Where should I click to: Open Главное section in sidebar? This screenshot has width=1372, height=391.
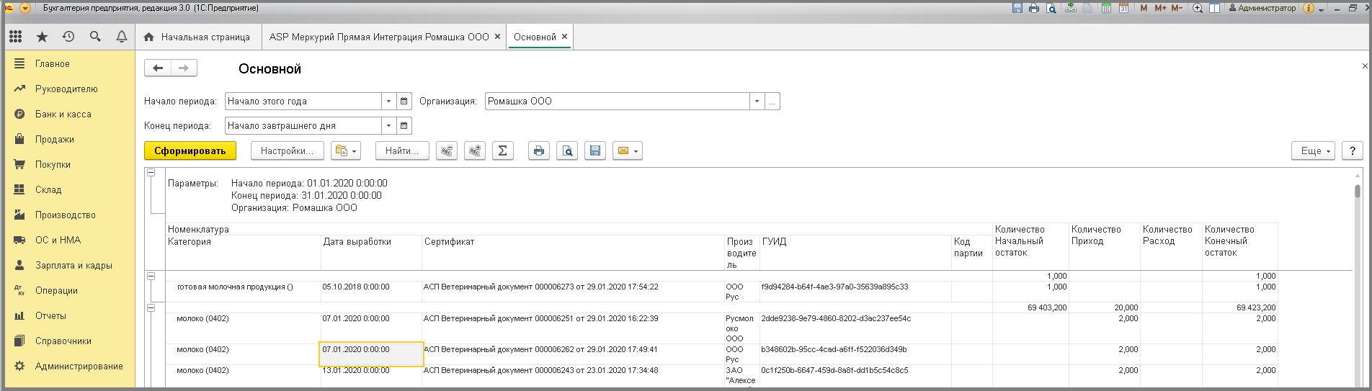tap(70, 63)
